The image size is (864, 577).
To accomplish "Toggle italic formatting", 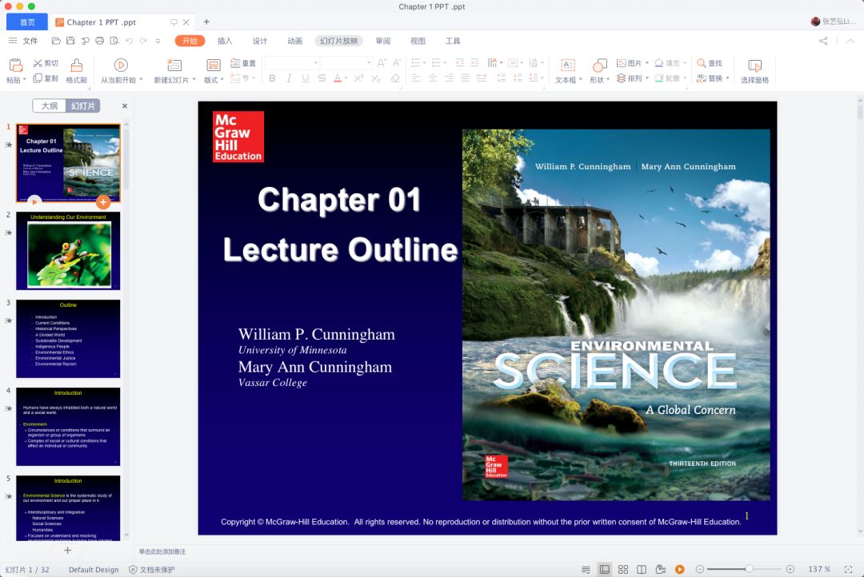I will pyautogui.click(x=289, y=78).
